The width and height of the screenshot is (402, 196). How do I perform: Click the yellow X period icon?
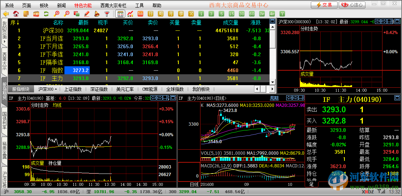tap(191, 14)
